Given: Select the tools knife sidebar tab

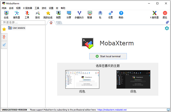Looking at the screenshot, I should tap(4, 37).
